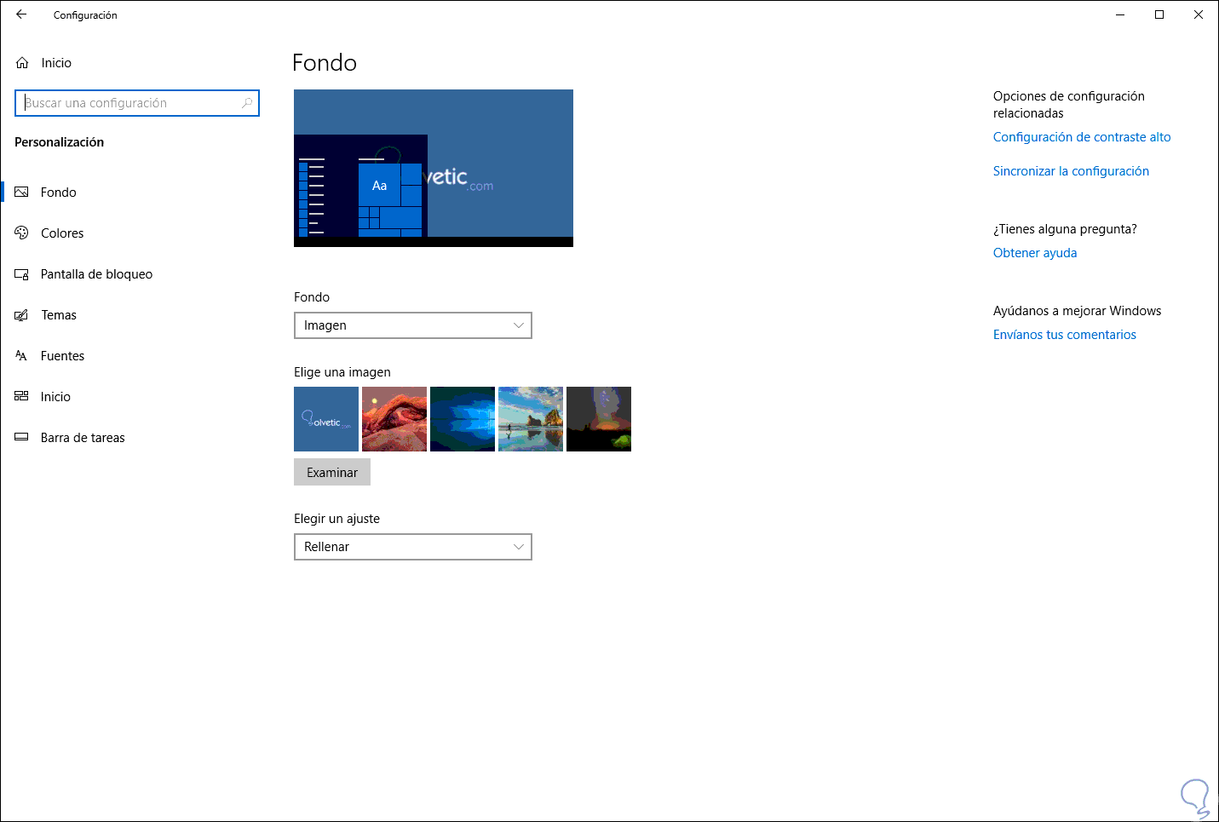Select the blue Windows logo wallpaper thumbnail
This screenshot has height=822, width=1219.
(x=463, y=419)
